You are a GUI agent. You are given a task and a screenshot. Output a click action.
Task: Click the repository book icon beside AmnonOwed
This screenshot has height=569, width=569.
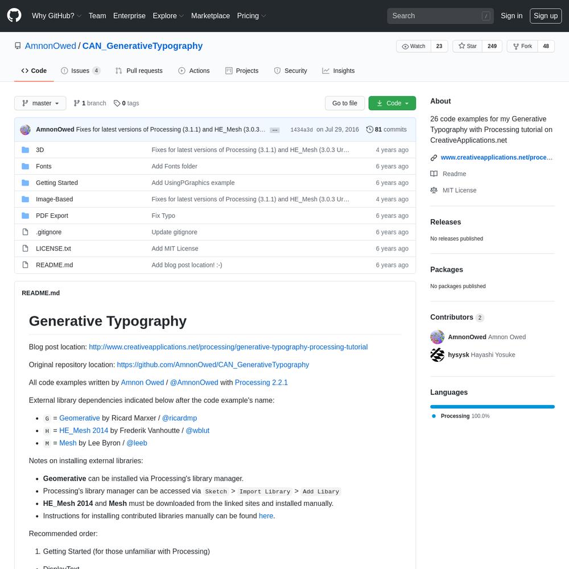pos(18,46)
